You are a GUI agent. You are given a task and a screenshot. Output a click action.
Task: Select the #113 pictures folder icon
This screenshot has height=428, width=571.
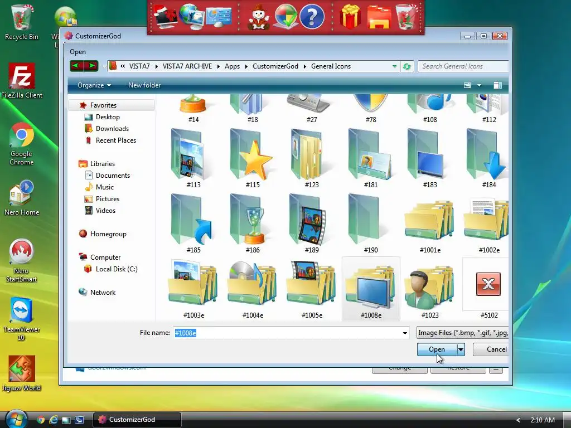tap(188, 154)
